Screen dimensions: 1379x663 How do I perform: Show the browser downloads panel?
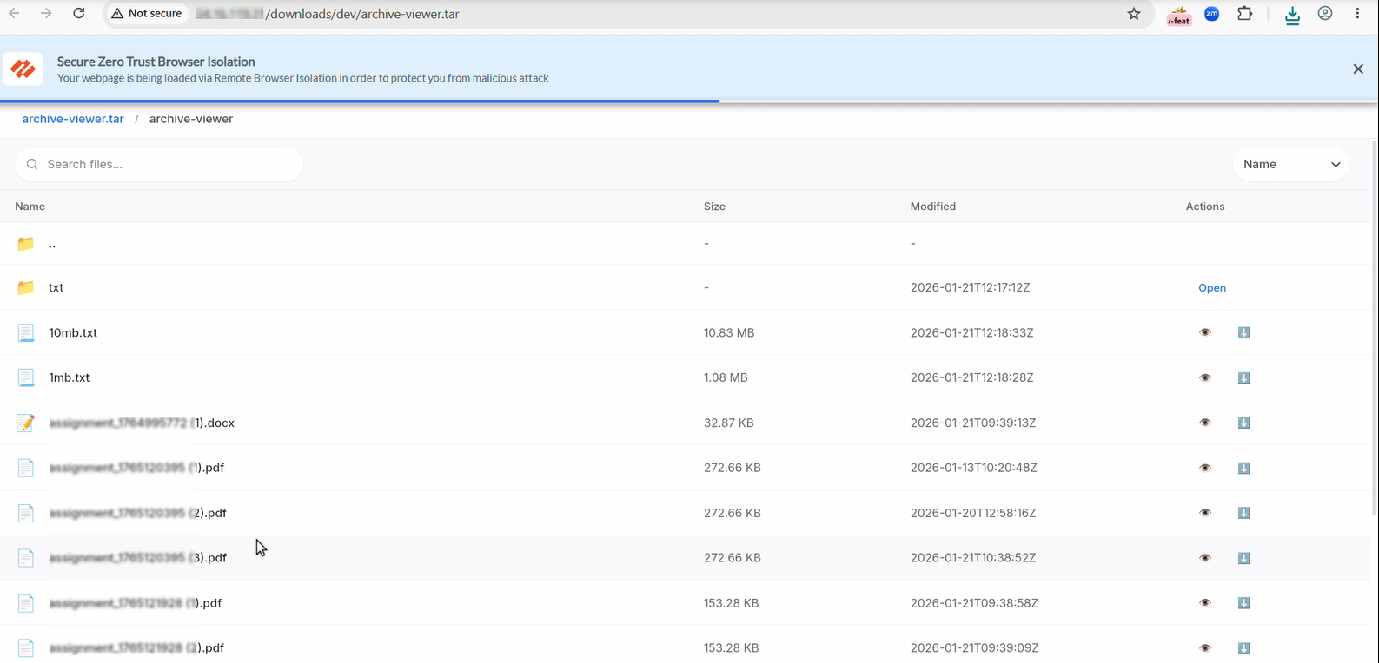pos(1293,15)
